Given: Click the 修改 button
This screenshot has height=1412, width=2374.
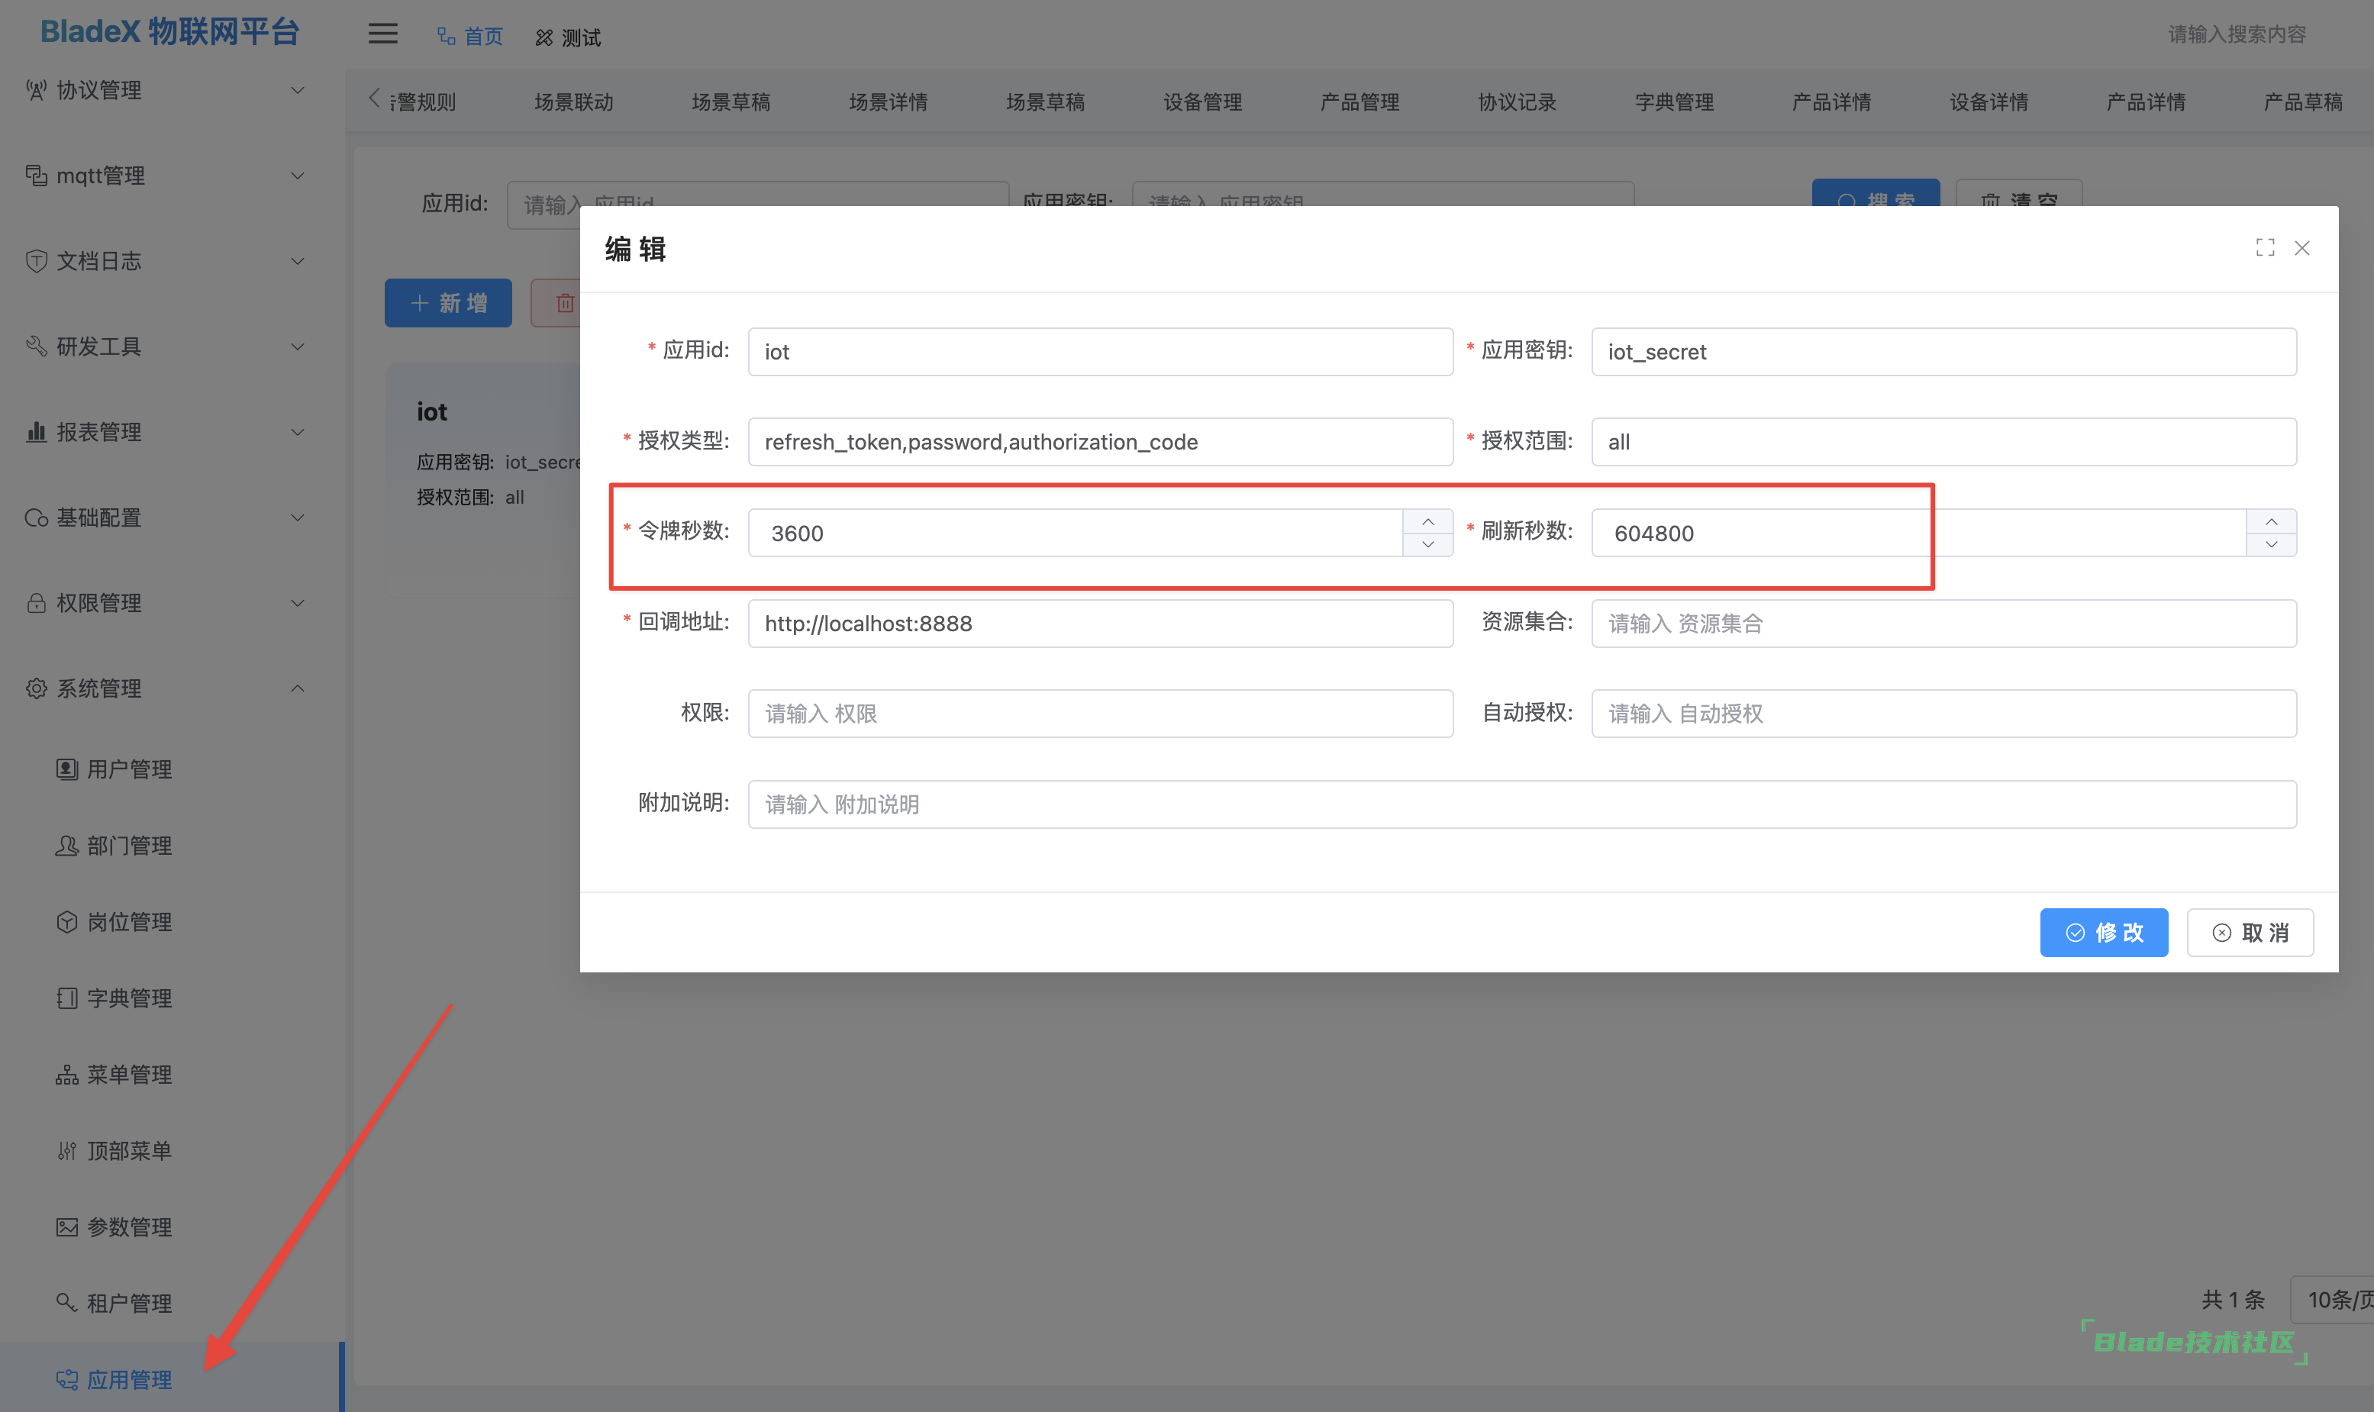Looking at the screenshot, I should pyautogui.click(x=2103, y=933).
